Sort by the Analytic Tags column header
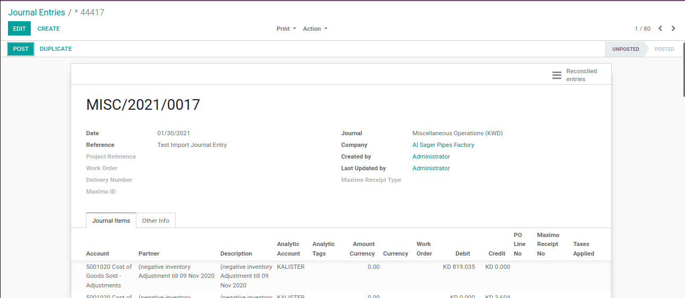Screen dimensions: 685x298 tap(324, 249)
